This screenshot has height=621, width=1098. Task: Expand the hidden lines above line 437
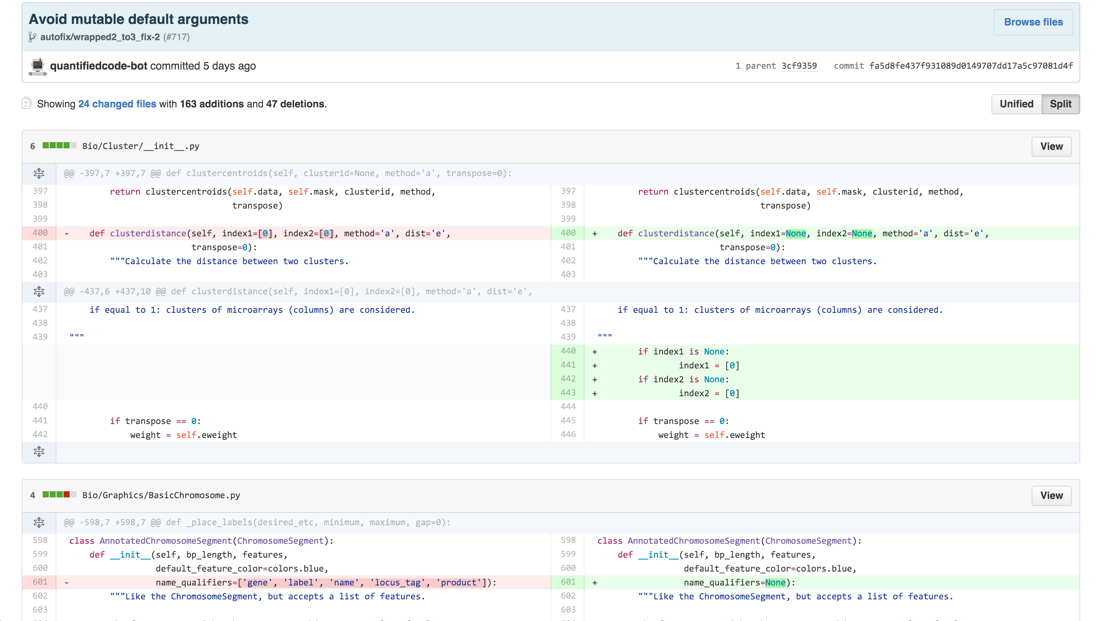point(39,292)
